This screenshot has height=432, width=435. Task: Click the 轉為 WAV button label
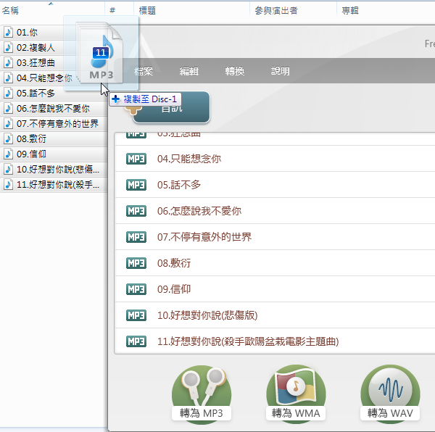pos(390,413)
